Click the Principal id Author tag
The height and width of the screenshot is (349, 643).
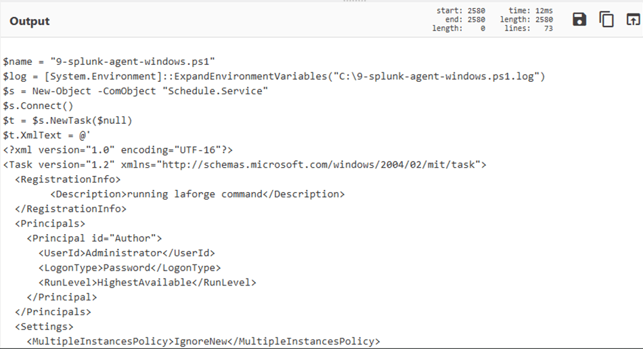(94, 238)
